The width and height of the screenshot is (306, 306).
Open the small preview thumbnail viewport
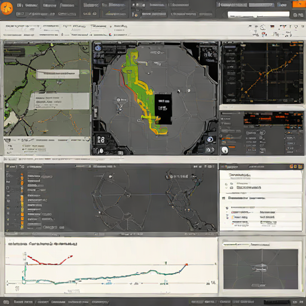pyautogui.click(x=261, y=269)
